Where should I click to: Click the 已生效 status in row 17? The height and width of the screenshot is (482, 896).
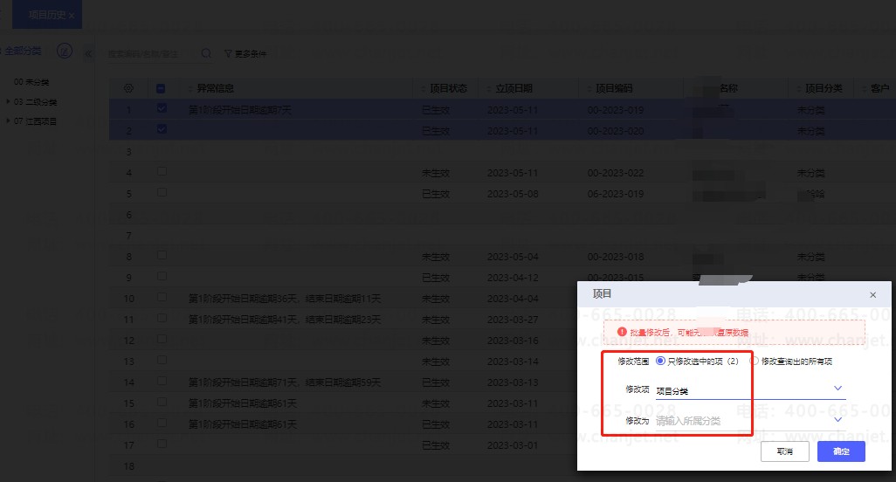tap(436, 445)
